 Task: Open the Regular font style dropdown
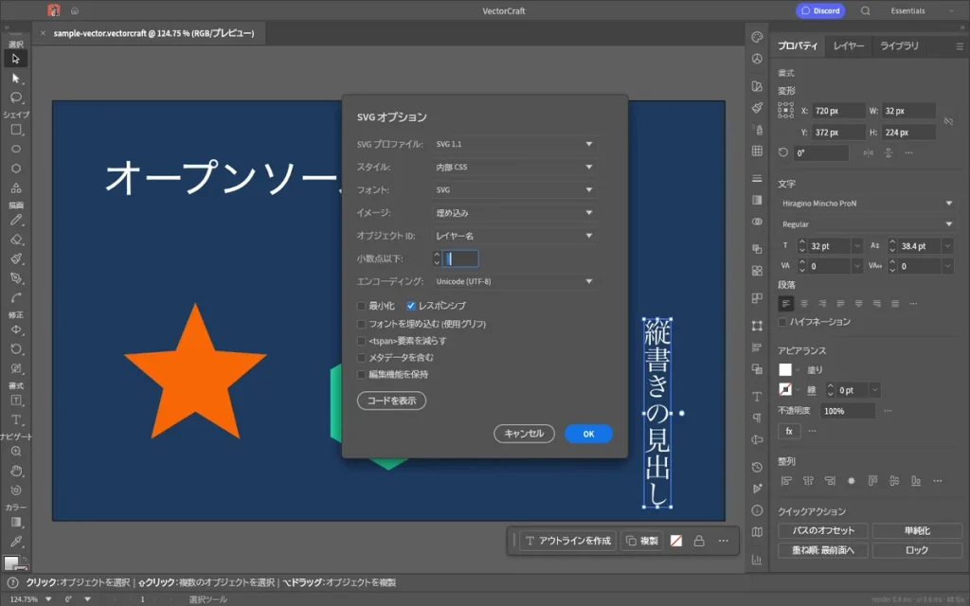[867, 223]
